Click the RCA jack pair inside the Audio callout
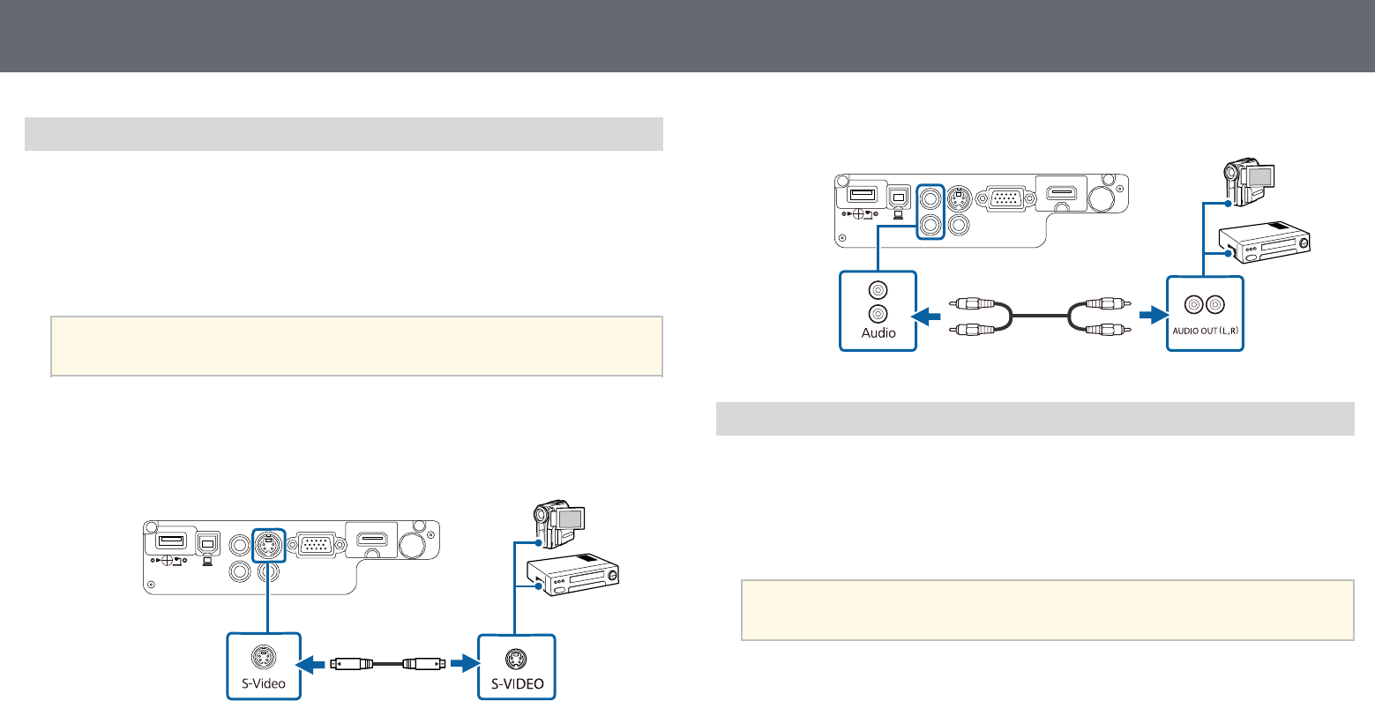This screenshot has height=701, width=1375. click(x=877, y=301)
